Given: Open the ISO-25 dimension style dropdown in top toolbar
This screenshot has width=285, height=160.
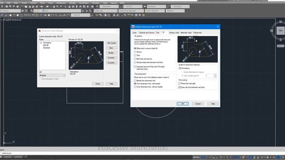Looking at the screenshot, I should (133, 7).
